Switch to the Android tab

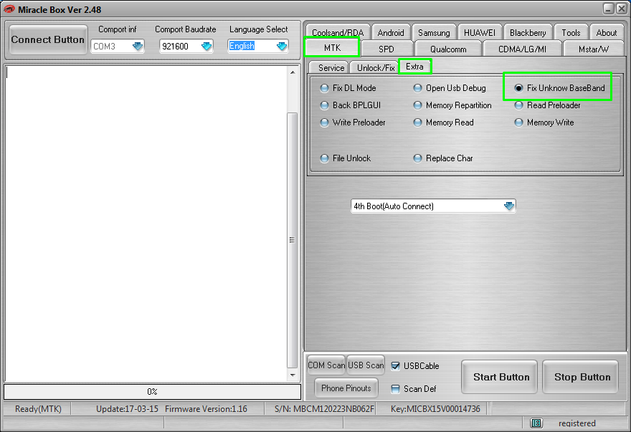391,32
